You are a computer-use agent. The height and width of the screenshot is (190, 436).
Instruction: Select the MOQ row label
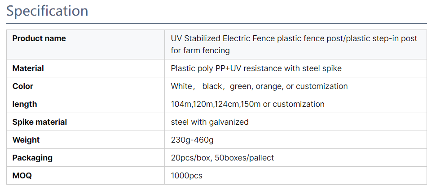(22, 176)
